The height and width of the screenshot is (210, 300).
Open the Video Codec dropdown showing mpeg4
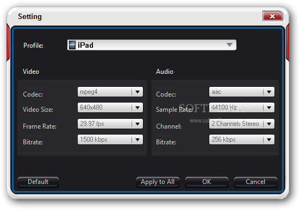point(110,92)
